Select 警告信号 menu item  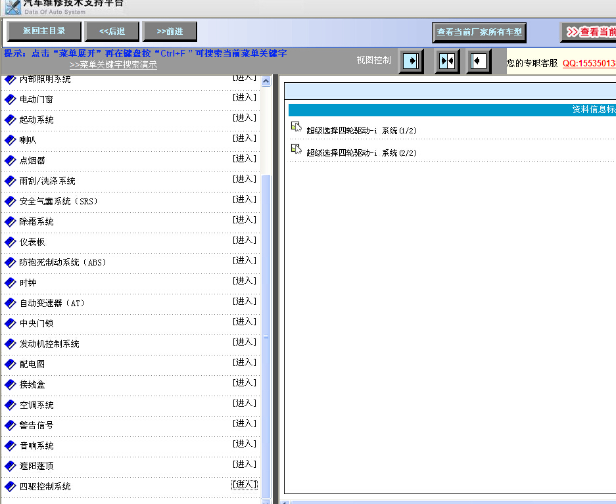pyautogui.click(x=37, y=426)
